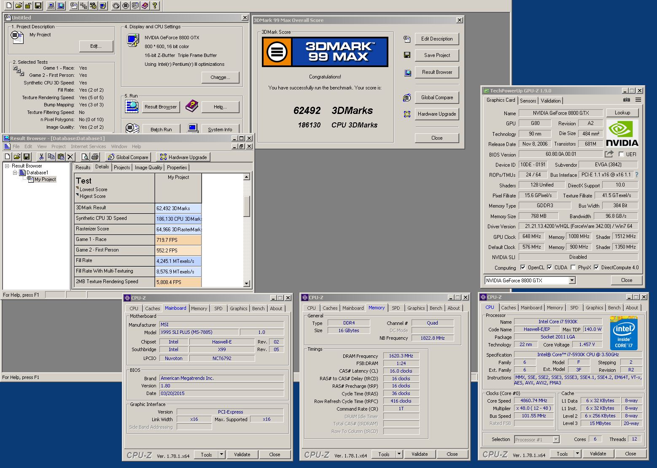Click the NVIDIA logo in GPU-Z

tap(622, 133)
